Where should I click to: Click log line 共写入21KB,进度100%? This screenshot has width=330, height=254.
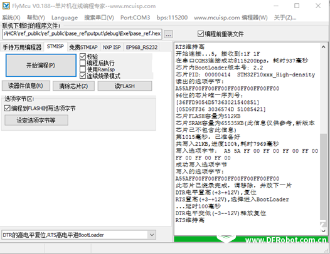tap(227, 144)
